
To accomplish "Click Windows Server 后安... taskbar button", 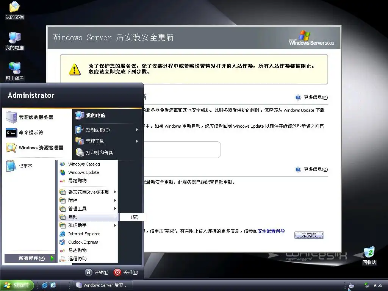I will click(x=103, y=285).
